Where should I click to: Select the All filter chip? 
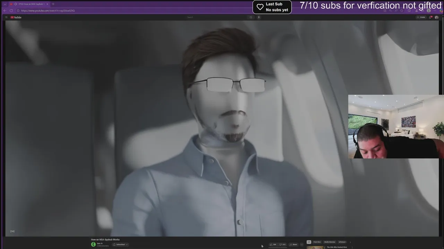point(309,242)
